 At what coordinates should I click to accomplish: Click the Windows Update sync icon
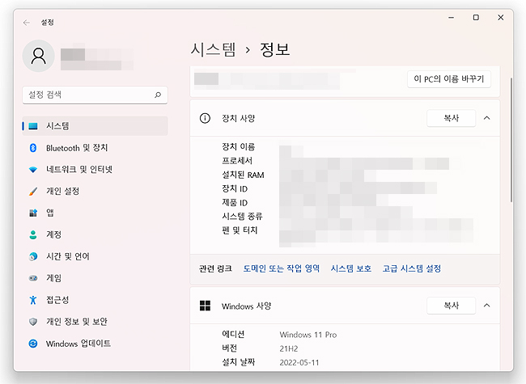tap(33, 344)
